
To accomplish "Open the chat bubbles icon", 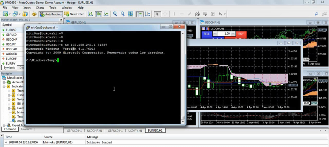I will pos(325,14).
